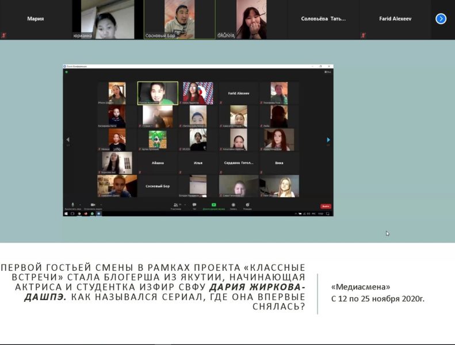Show more participants with blue circle arrow

[x=441, y=19]
